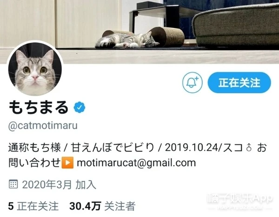Click the 2019.10.24 birthday text in bio
279x217 pixels.
coord(192,148)
